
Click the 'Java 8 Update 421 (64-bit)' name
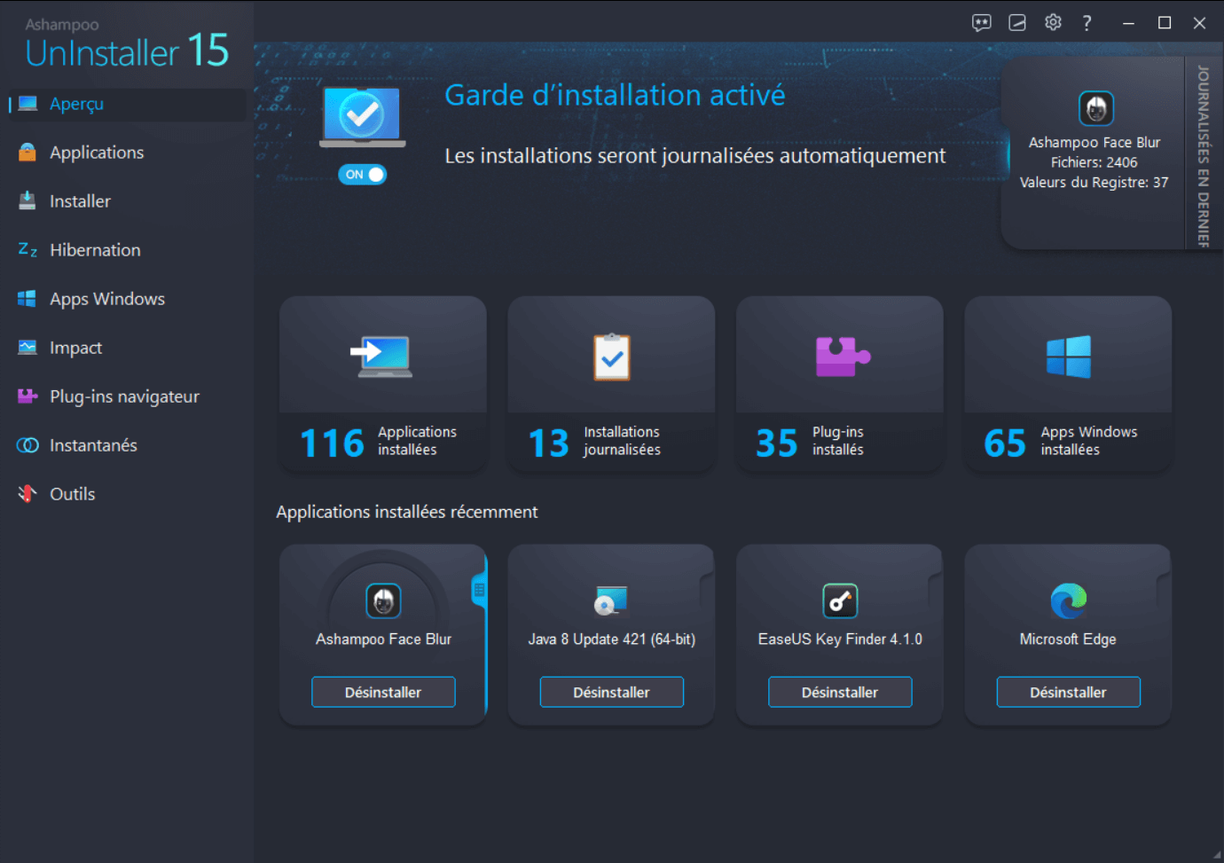(x=612, y=639)
